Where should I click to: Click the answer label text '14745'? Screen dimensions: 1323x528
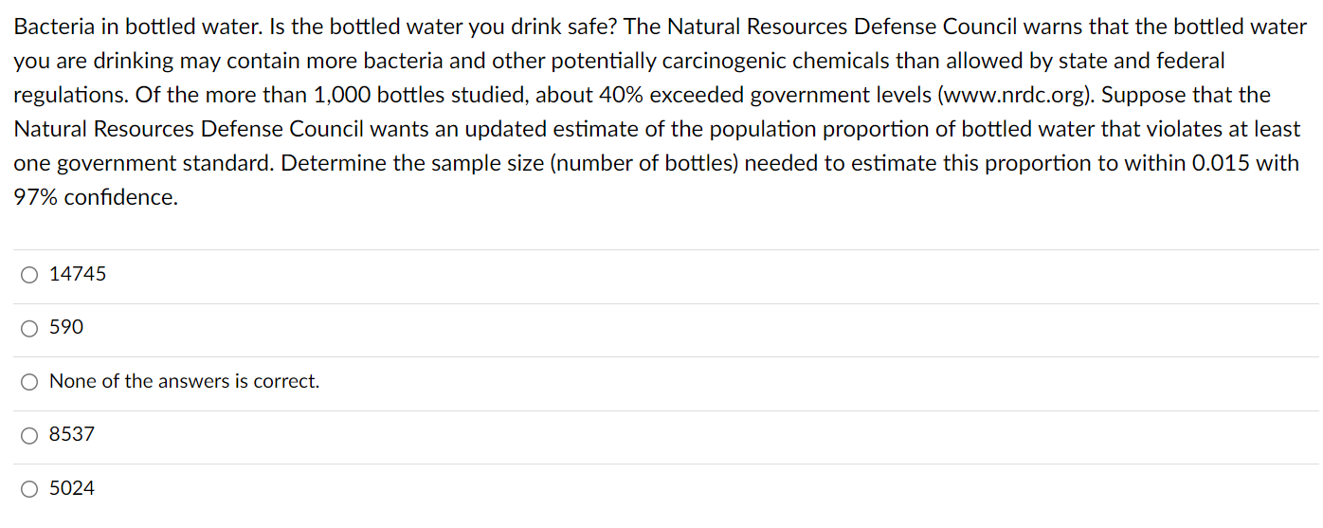(x=78, y=274)
